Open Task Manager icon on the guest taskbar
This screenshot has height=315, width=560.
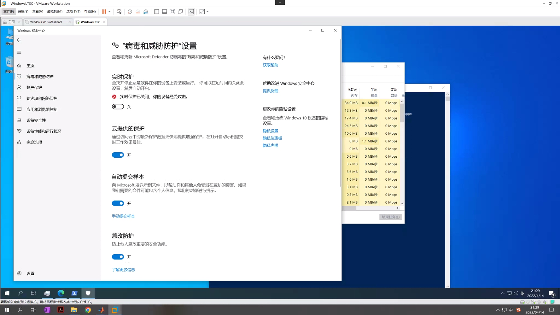click(47, 293)
